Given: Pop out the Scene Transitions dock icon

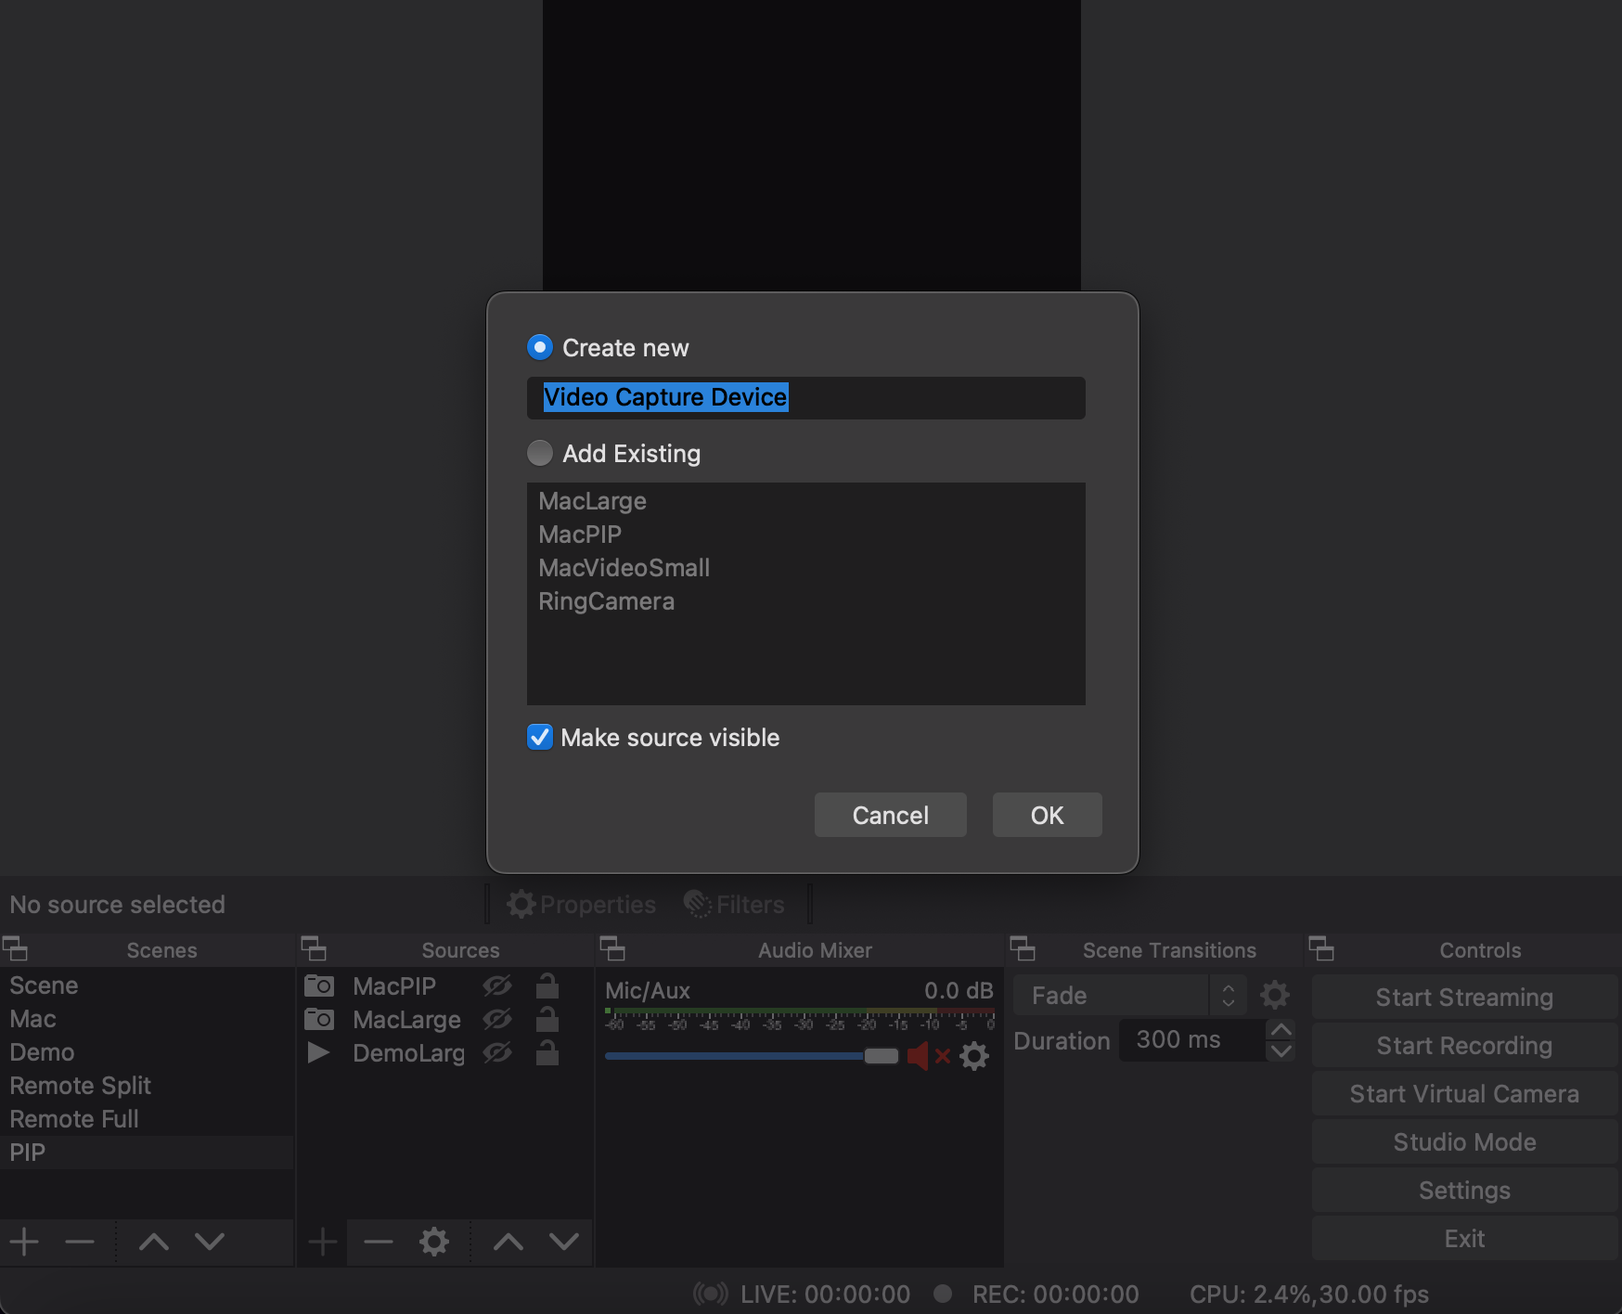Looking at the screenshot, I should click(1023, 949).
